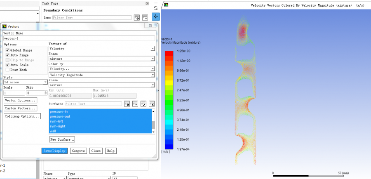Screen dimensions: 371x179
Task: Click the Surfaces filter options icon
Action: pos(127,104)
